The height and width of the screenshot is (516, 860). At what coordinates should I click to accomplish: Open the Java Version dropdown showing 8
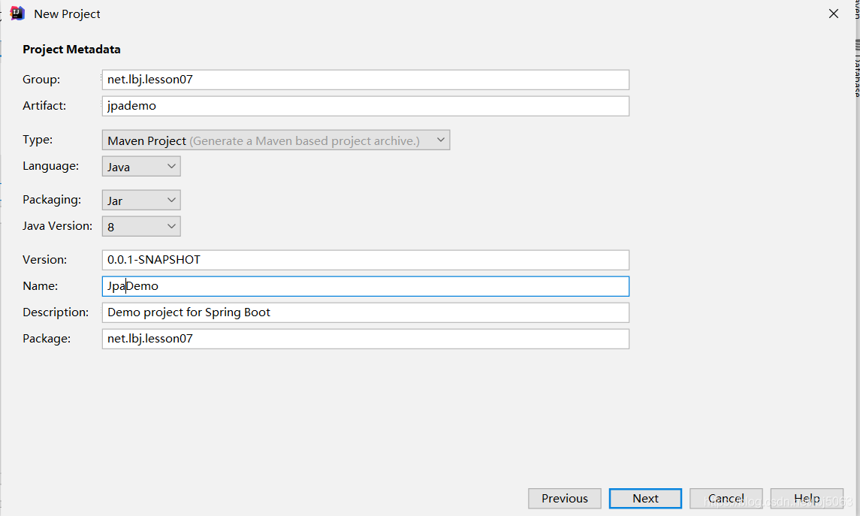pyautogui.click(x=141, y=227)
